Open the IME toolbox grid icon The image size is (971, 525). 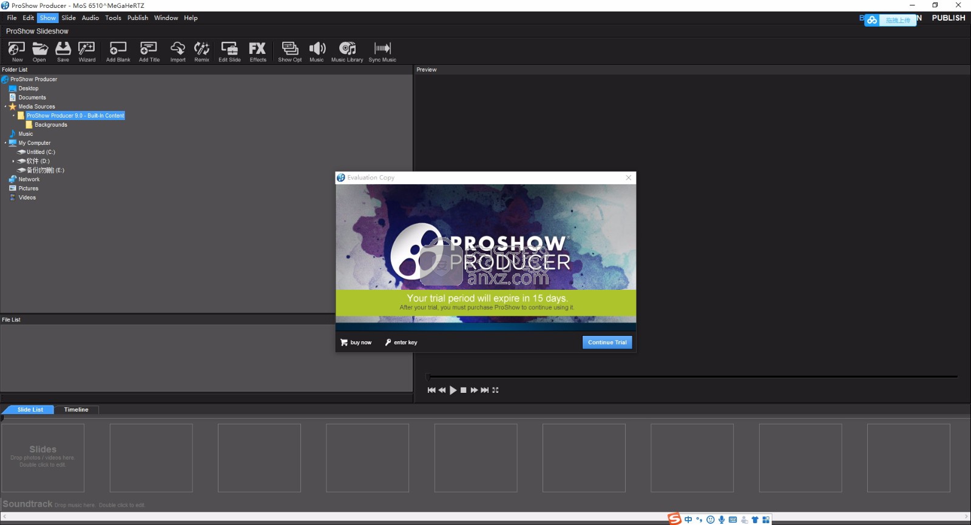click(x=766, y=520)
